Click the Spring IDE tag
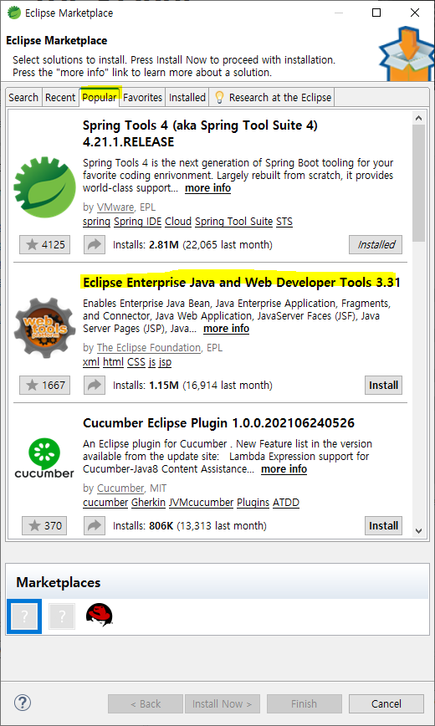The height and width of the screenshot is (726, 435). [137, 222]
